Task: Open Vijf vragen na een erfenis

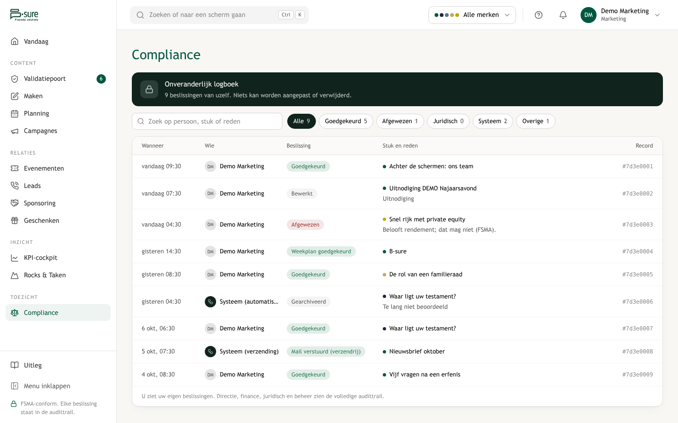Action: [425, 375]
